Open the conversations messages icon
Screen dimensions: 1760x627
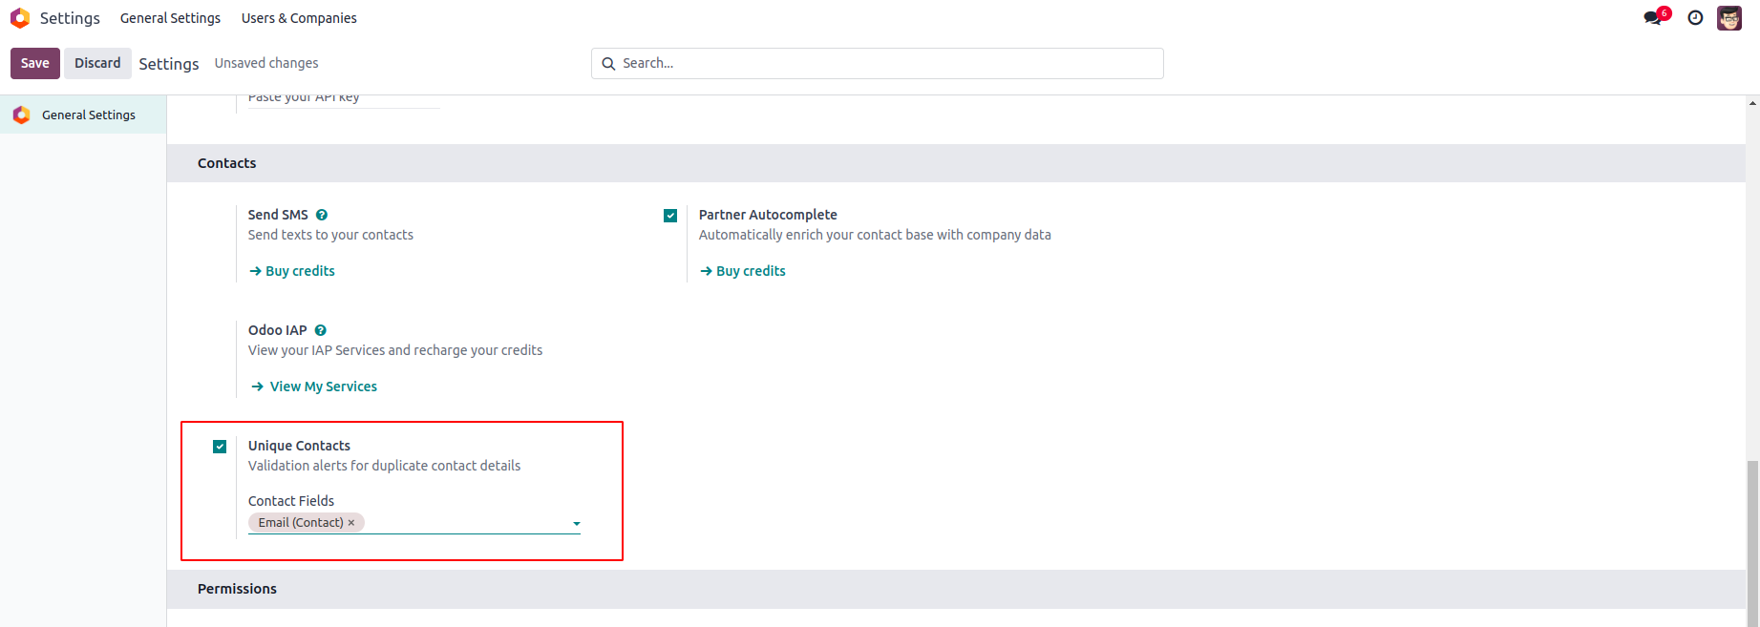(x=1652, y=18)
